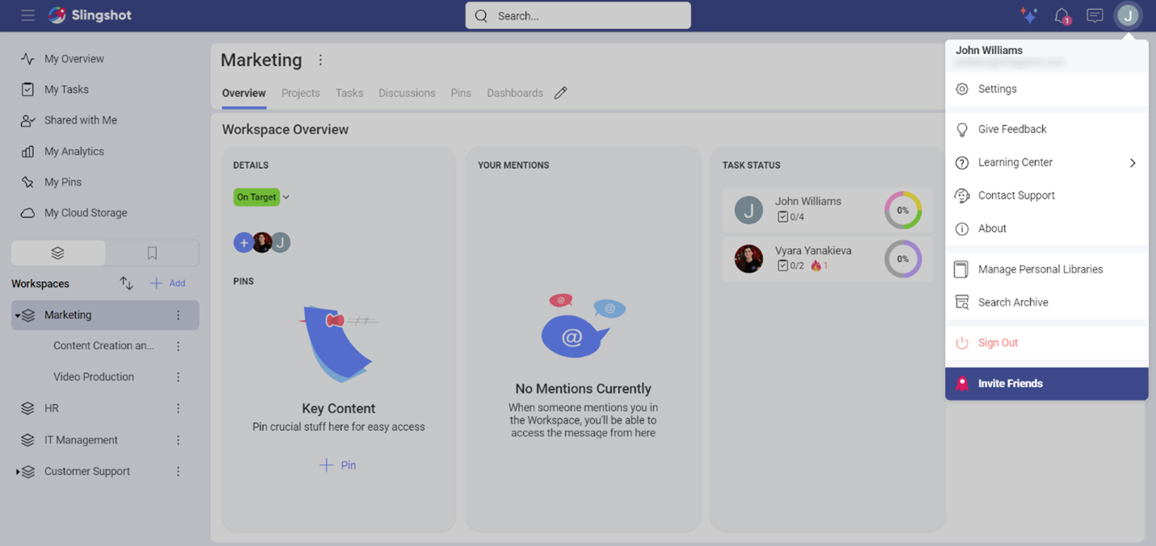Switch to the Dashboards tab

(x=515, y=94)
